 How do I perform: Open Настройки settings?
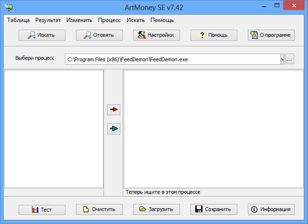coord(157,35)
